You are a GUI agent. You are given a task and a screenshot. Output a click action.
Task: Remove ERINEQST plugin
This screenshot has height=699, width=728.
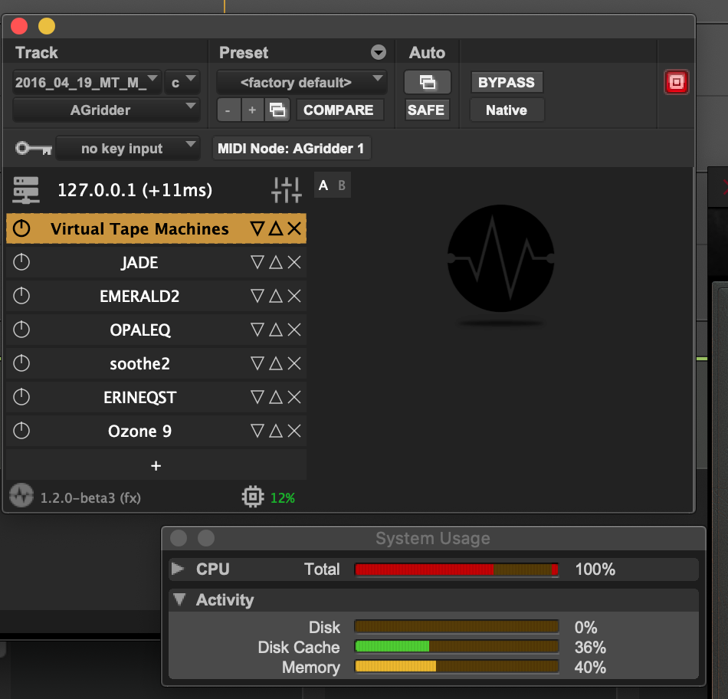(x=294, y=397)
